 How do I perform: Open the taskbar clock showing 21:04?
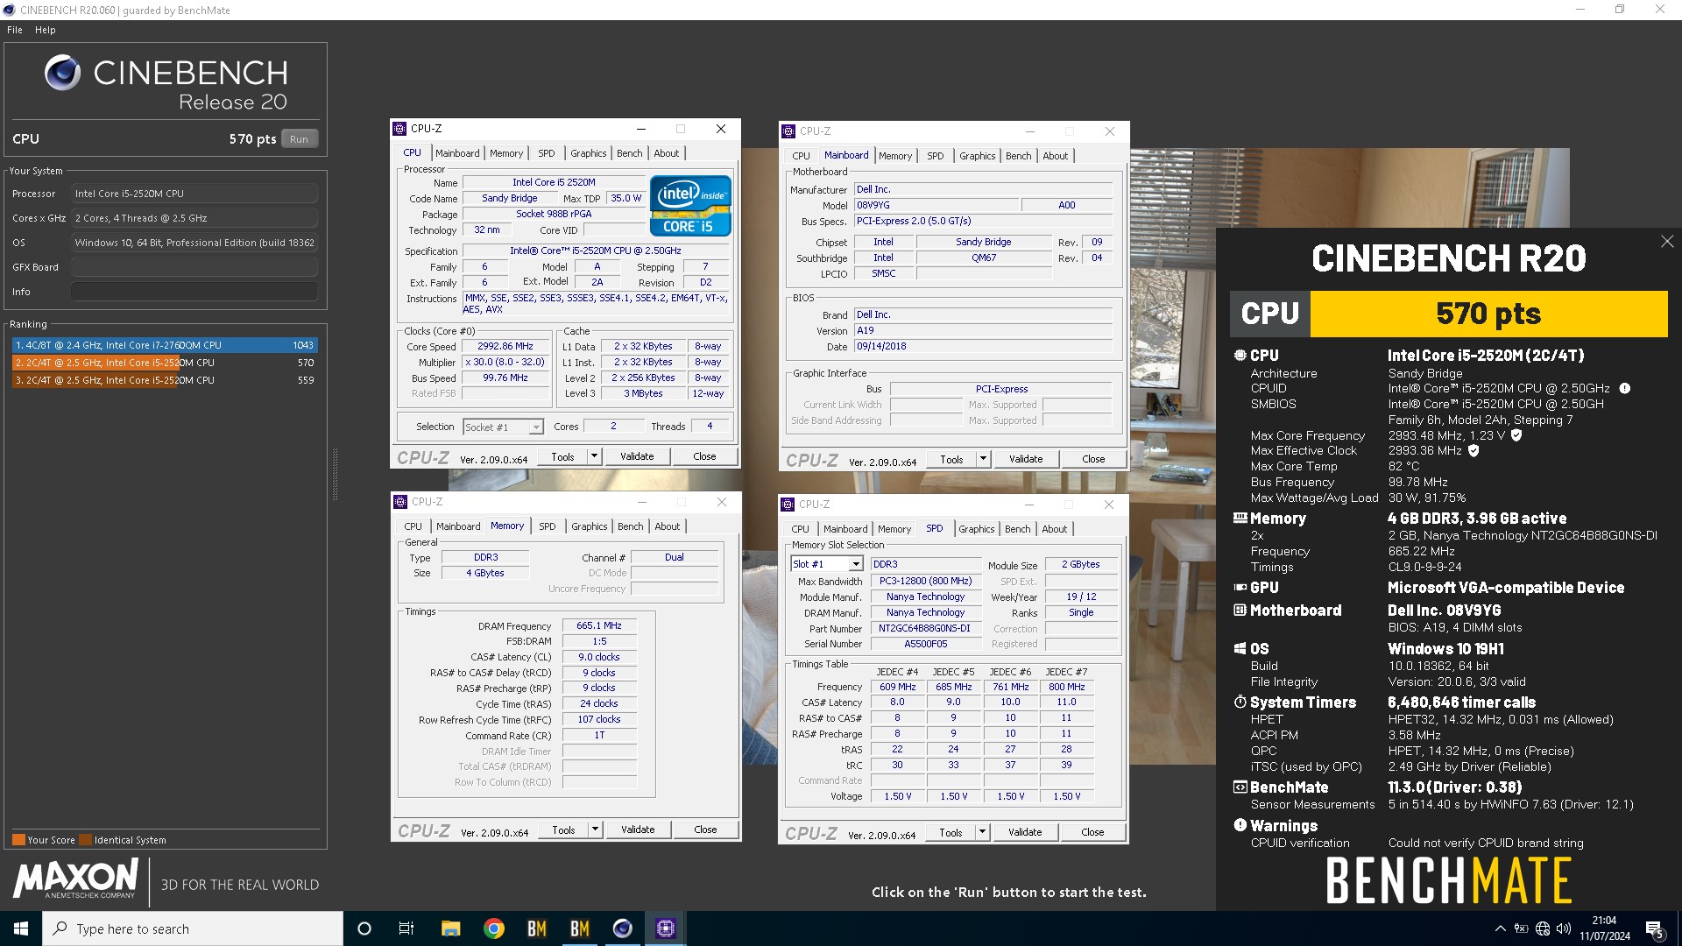(x=1605, y=928)
